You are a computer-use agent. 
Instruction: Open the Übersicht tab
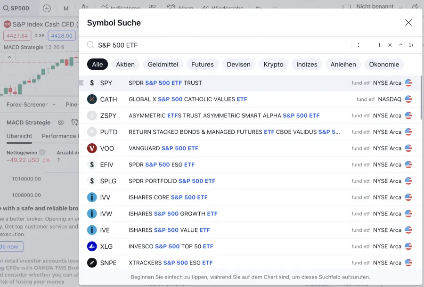(x=19, y=136)
